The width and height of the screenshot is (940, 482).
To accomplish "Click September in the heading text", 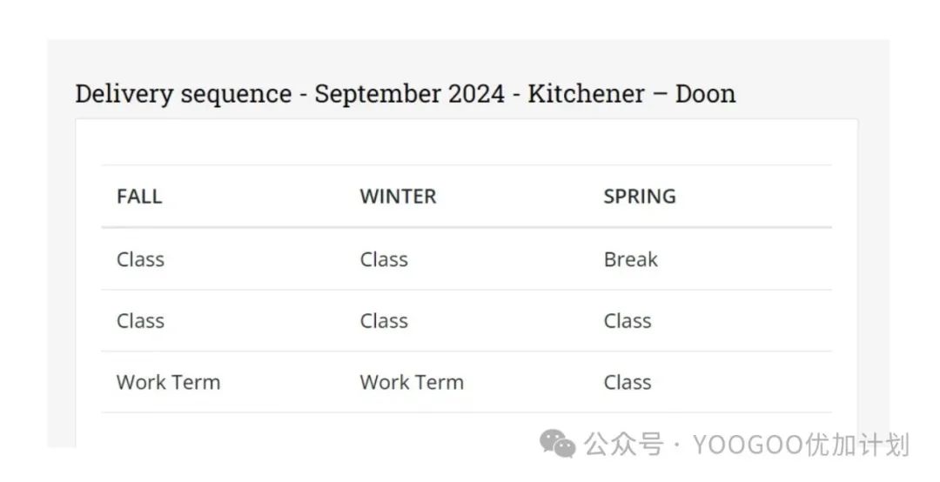I will click(377, 95).
